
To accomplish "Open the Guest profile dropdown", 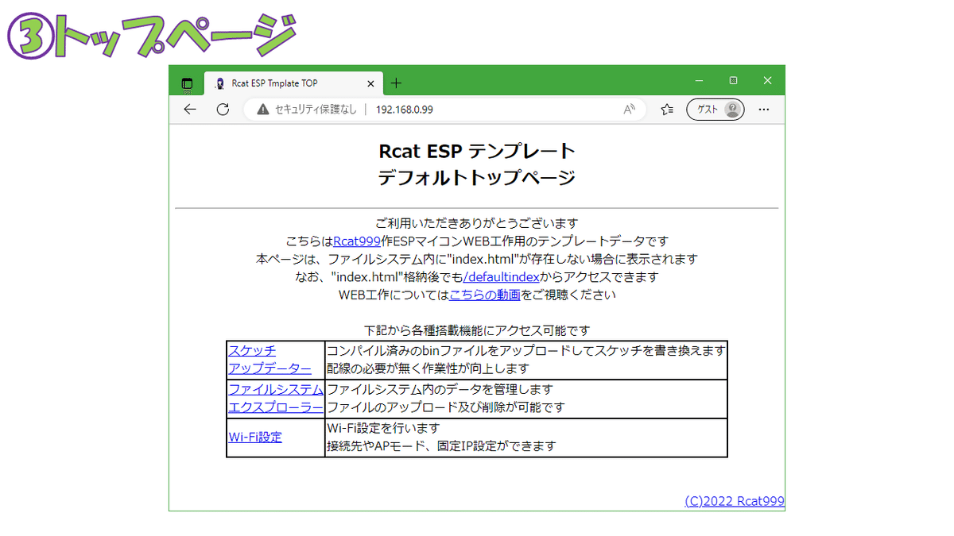I will pyautogui.click(x=715, y=110).
